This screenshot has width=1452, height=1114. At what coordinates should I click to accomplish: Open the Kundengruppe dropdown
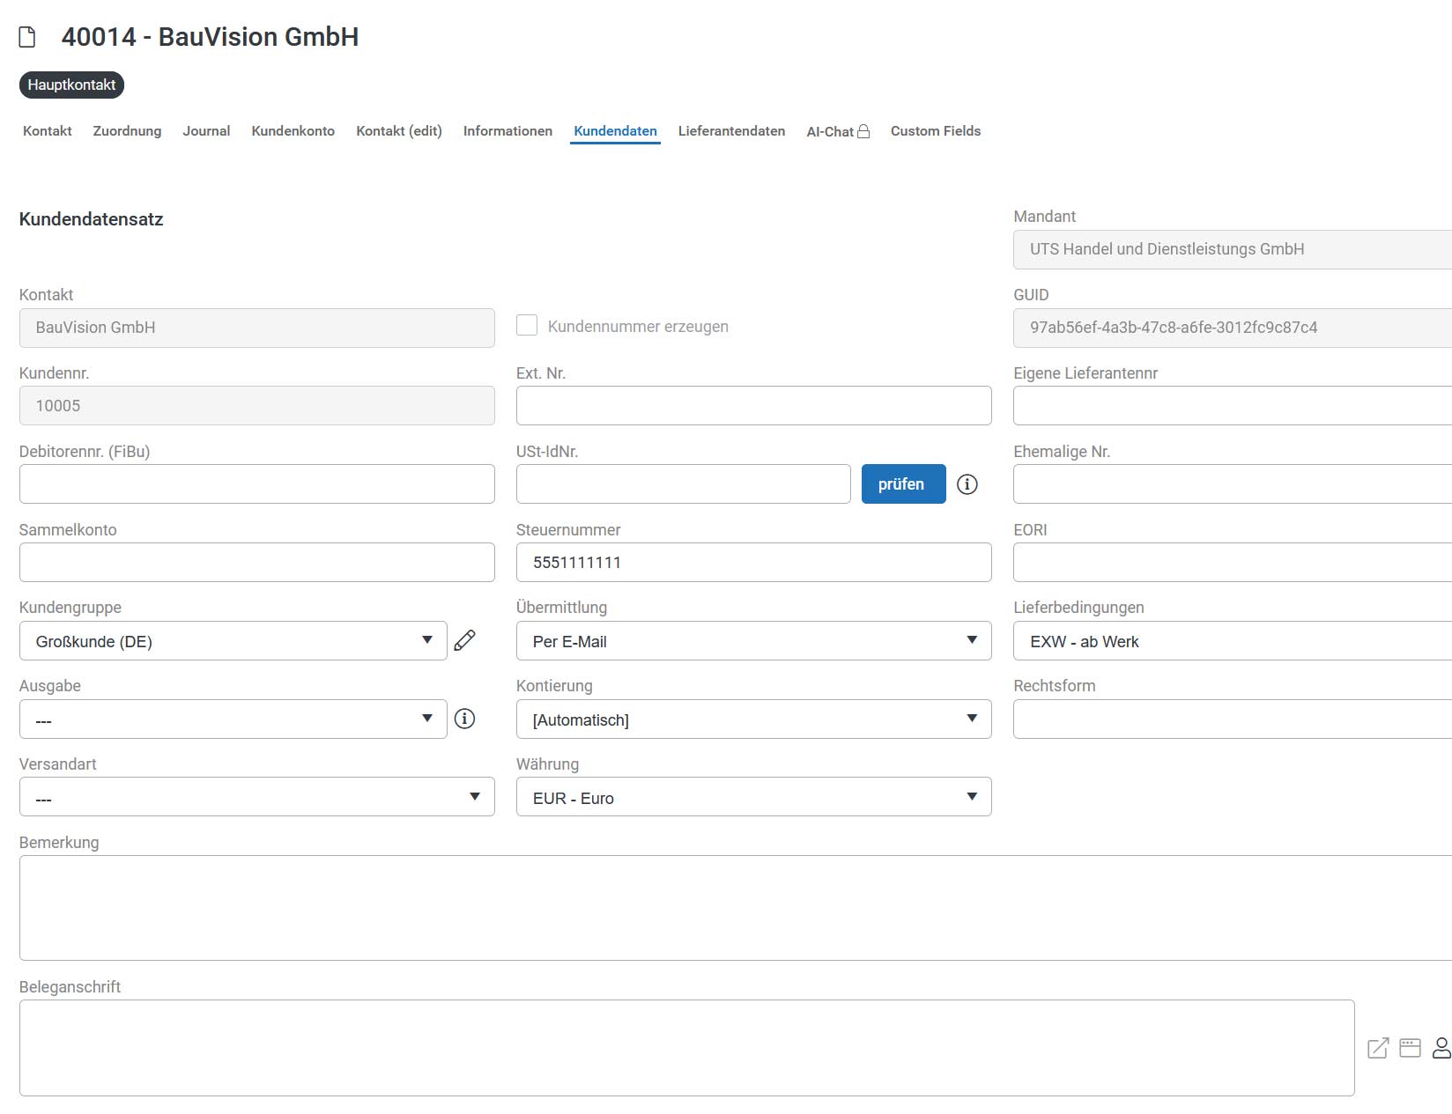point(233,641)
